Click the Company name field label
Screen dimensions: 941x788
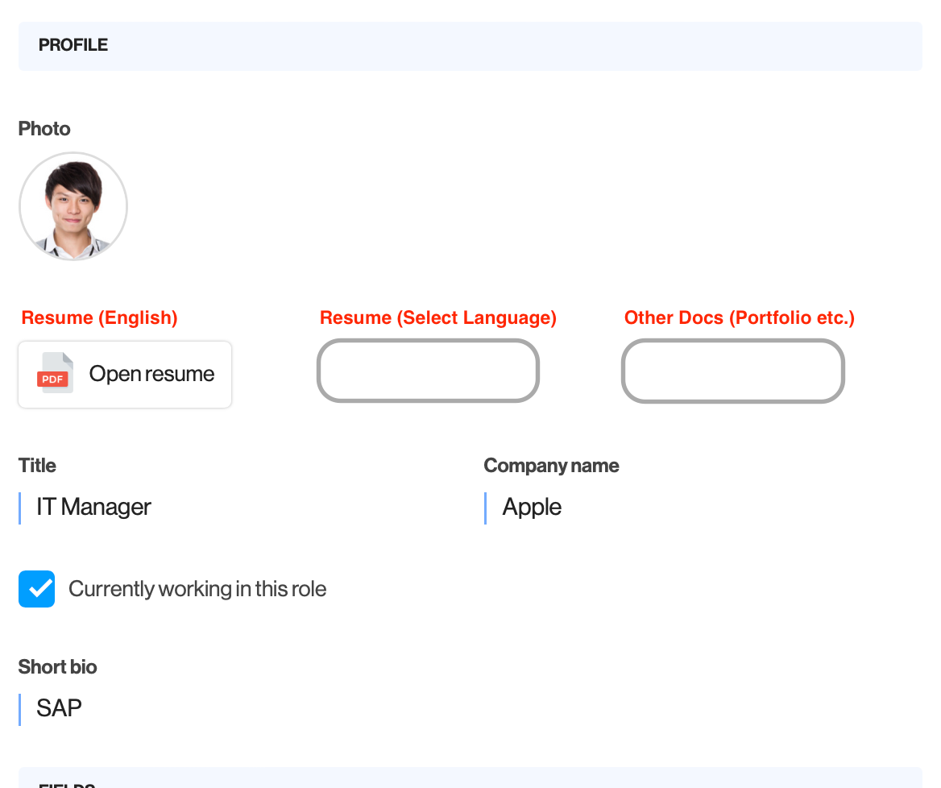[552, 465]
